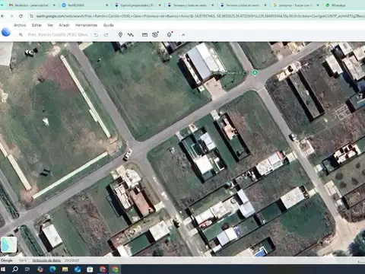Open File Explorer from the taskbar

(x=65, y=269)
